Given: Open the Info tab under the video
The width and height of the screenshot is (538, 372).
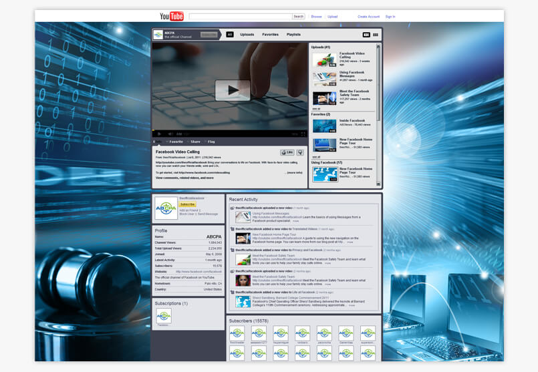Looking at the screenshot, I should click(158, 142).
